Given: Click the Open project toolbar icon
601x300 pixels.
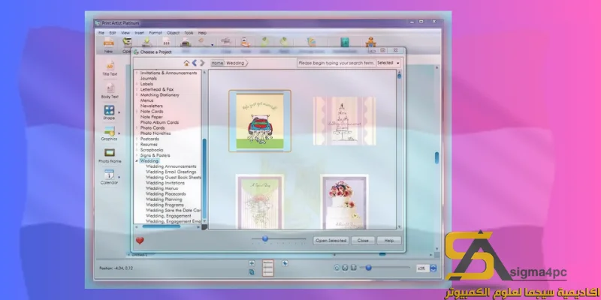Looking at the screenshot, I should point(127,42).
